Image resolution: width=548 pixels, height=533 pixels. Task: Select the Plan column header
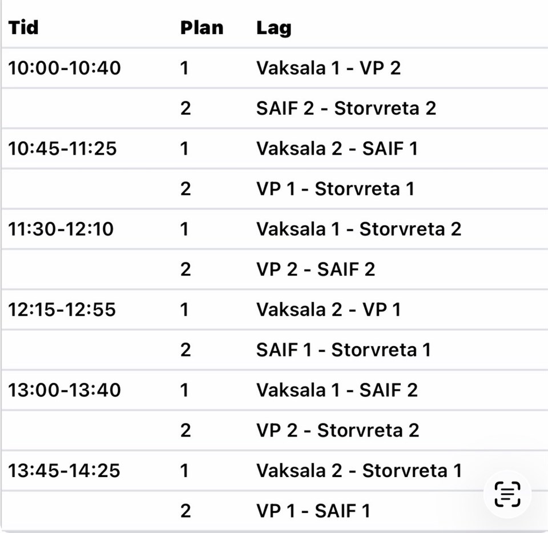coord(202,27)
